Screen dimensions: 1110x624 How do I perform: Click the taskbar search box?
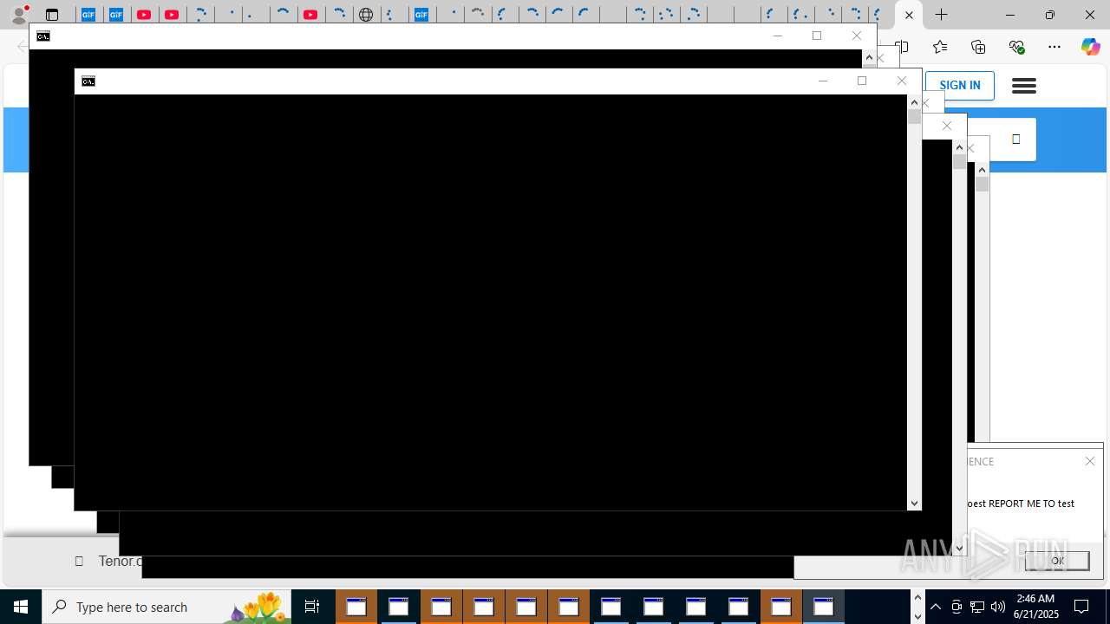pos(166,607)
